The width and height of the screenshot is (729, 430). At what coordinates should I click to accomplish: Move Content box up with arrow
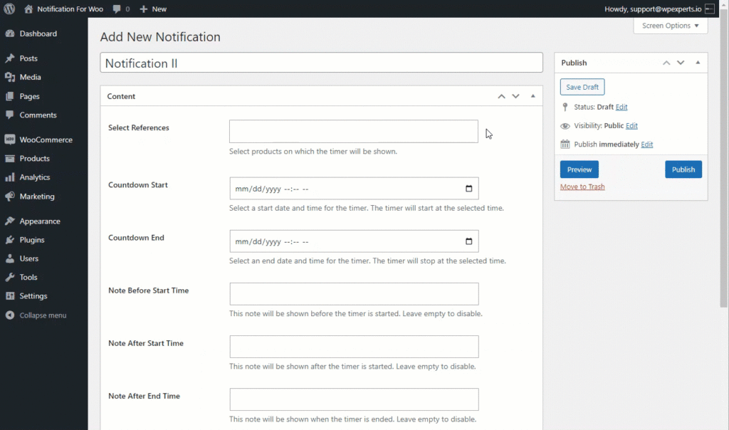tap(501, 96)
